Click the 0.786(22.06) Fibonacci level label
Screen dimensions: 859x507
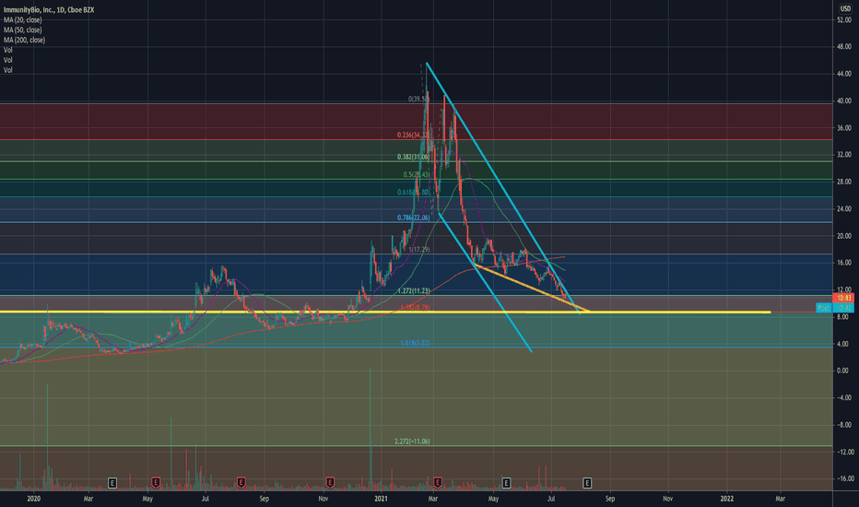point(414,218)
